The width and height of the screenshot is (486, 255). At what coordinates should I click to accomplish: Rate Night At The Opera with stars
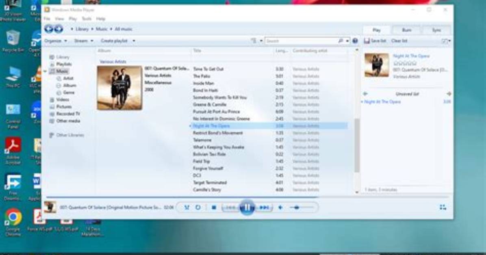(x=405, y=63)
